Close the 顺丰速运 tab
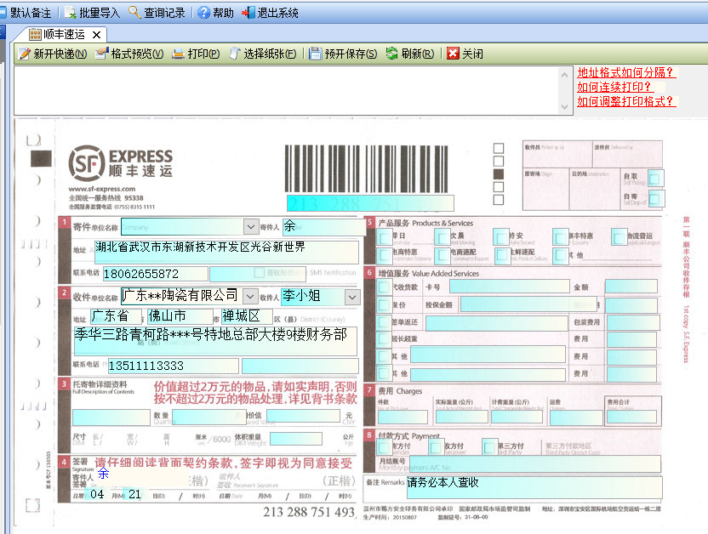 (x=96, y=35)
